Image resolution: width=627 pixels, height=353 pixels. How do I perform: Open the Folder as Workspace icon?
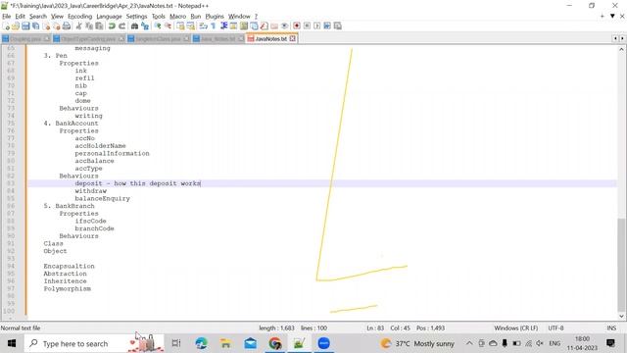click(x=274, y=26)
